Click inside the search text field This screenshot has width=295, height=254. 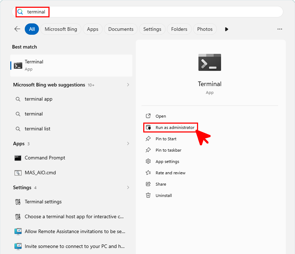[x=147, y=12]
